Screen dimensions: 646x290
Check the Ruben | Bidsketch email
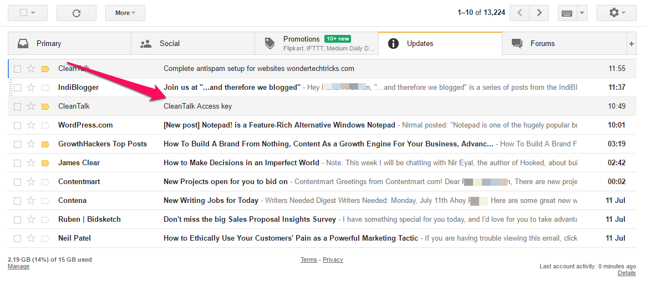[17, 220]
